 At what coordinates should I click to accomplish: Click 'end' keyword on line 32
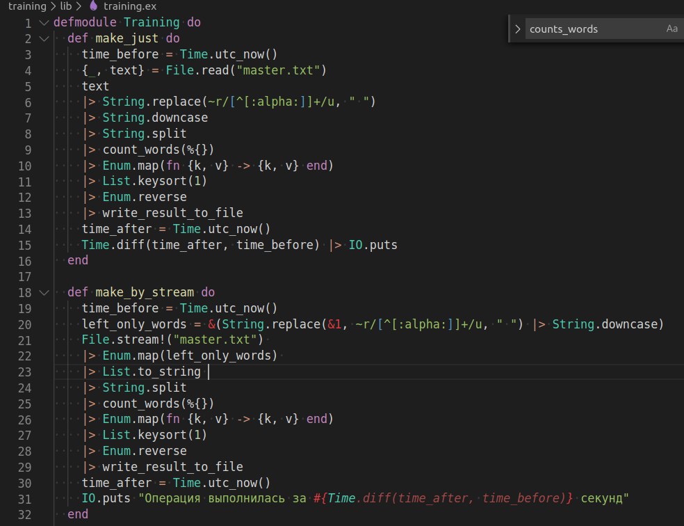[x=78, y=515]
